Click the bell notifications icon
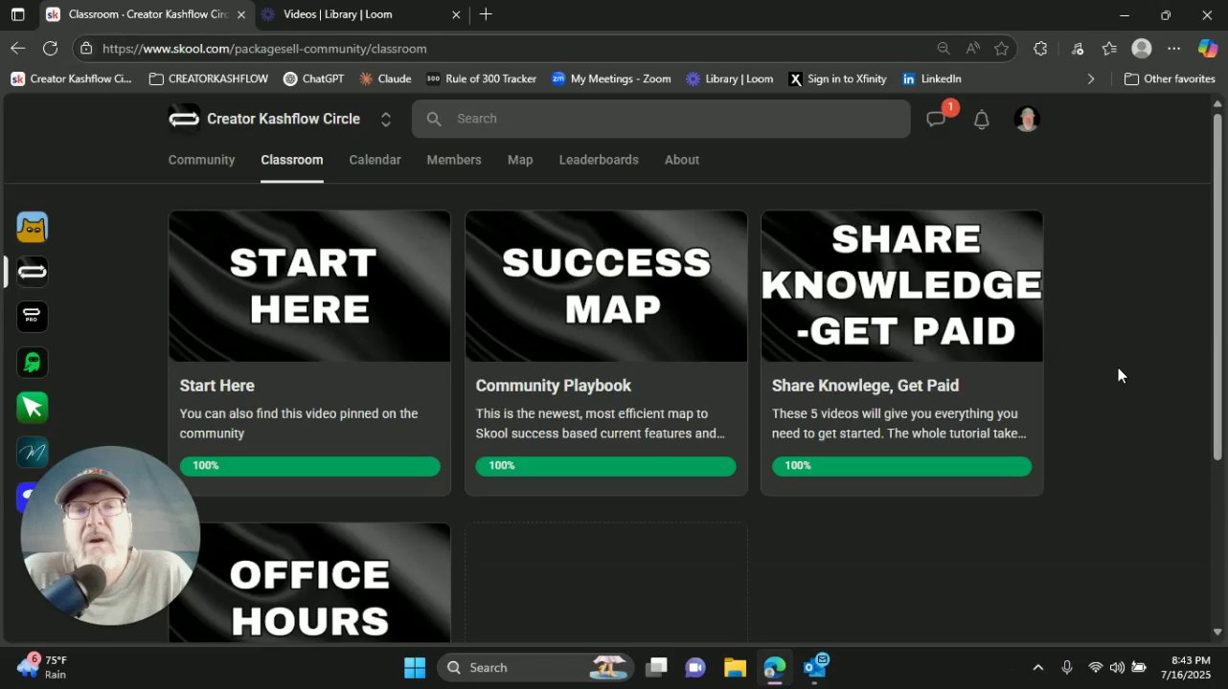1228x689 pixels. (981, 118)
